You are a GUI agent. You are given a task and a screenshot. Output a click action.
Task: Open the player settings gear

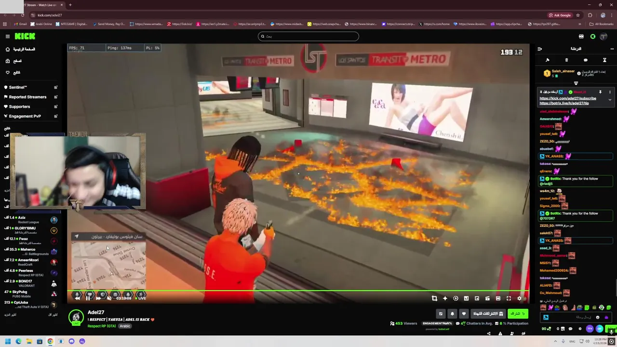[519, 298]
